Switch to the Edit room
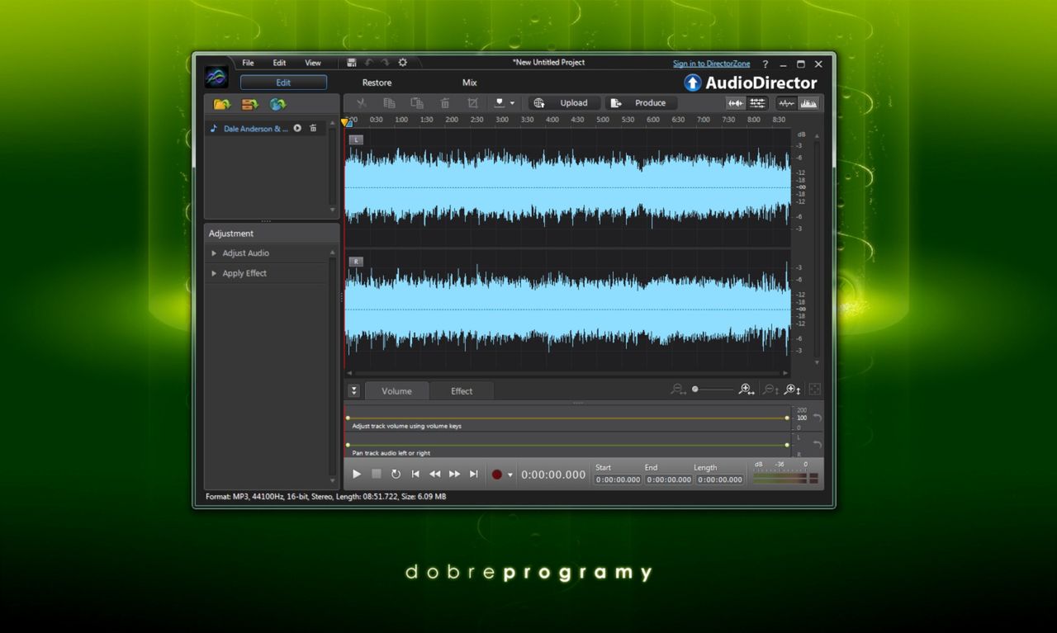1057x633 pixels. click(283, 83)
